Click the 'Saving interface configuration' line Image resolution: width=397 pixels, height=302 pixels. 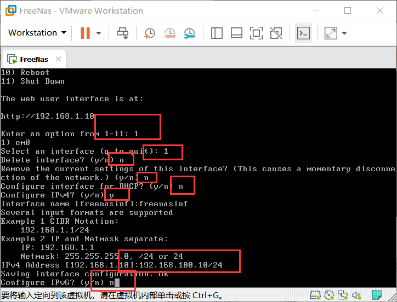[84, 274]
